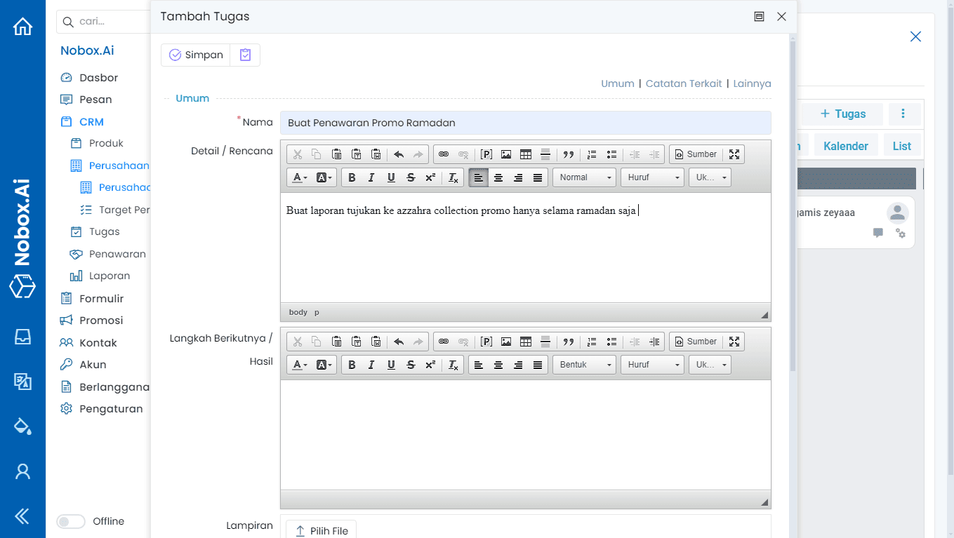The height and width of the screenshot is (538, 954).
Task: Insert image in Detail / Rencana editor
Action: pos(506,154)
